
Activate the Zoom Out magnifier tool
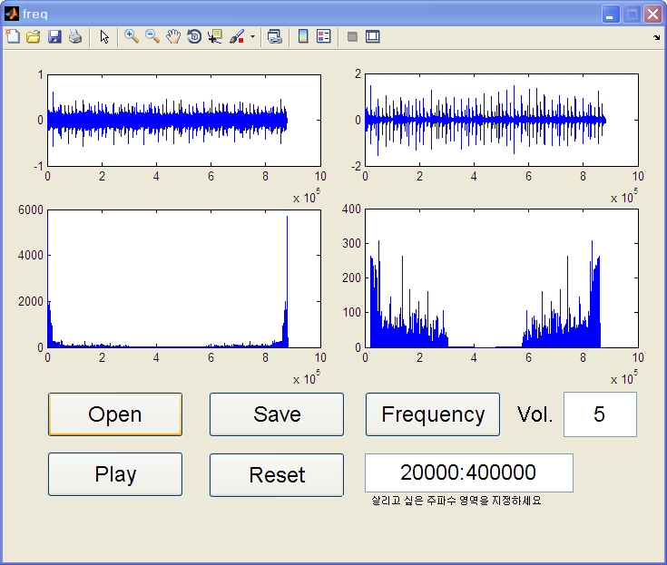[x=152, y=36]
